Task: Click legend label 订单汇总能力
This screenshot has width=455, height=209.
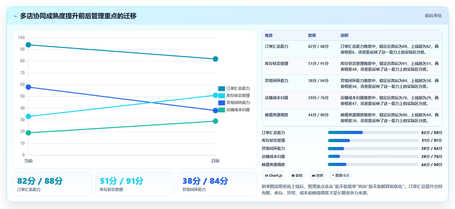Action: (238, 89)
